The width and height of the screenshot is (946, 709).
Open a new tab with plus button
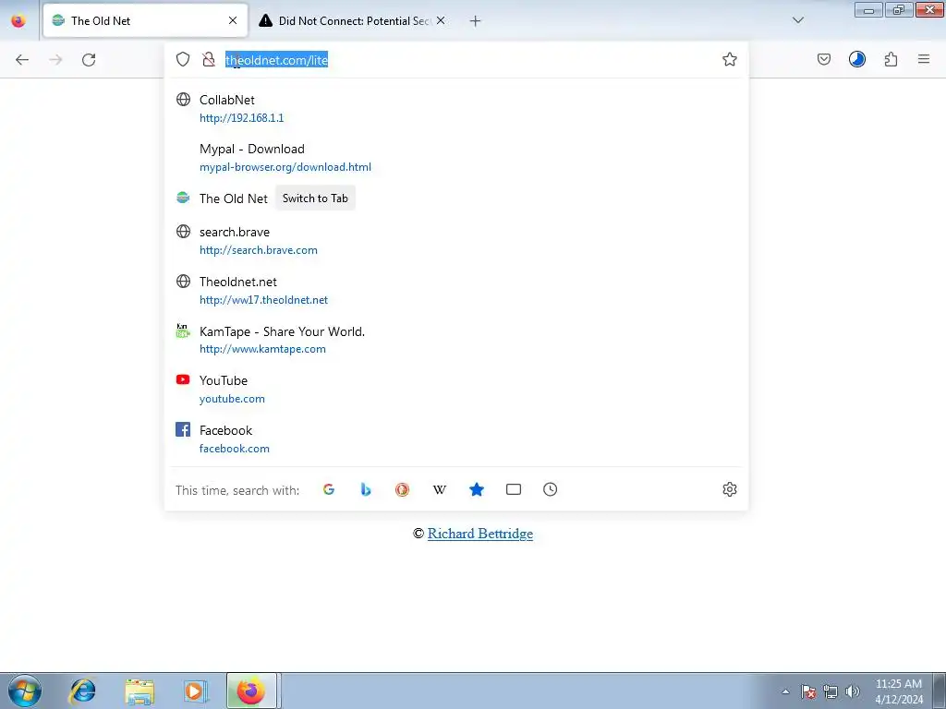tap(476, 21)
